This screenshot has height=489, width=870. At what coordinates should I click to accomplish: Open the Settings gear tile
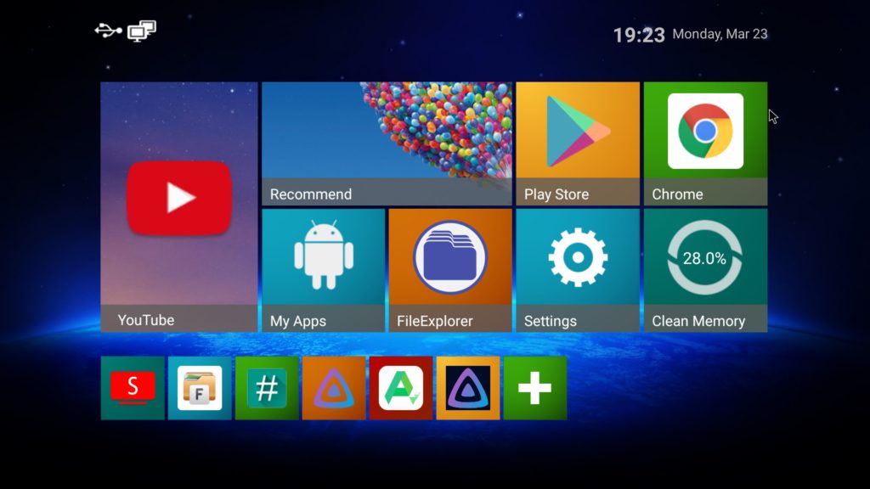[x=578, y=271]
